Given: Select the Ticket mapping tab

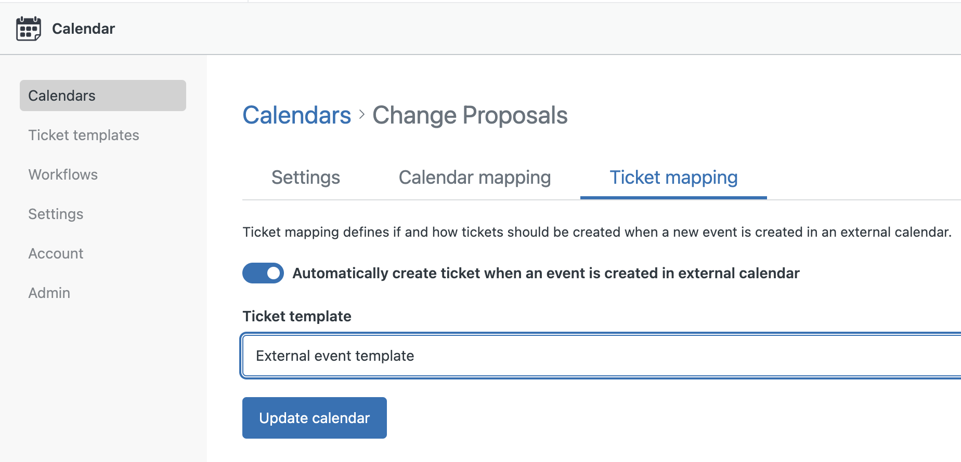Looking at the screenshot, I should [x=673, y=177].
